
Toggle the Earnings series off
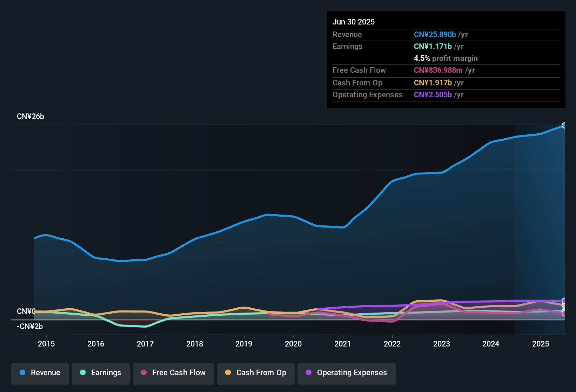click(x=101, y=373)
